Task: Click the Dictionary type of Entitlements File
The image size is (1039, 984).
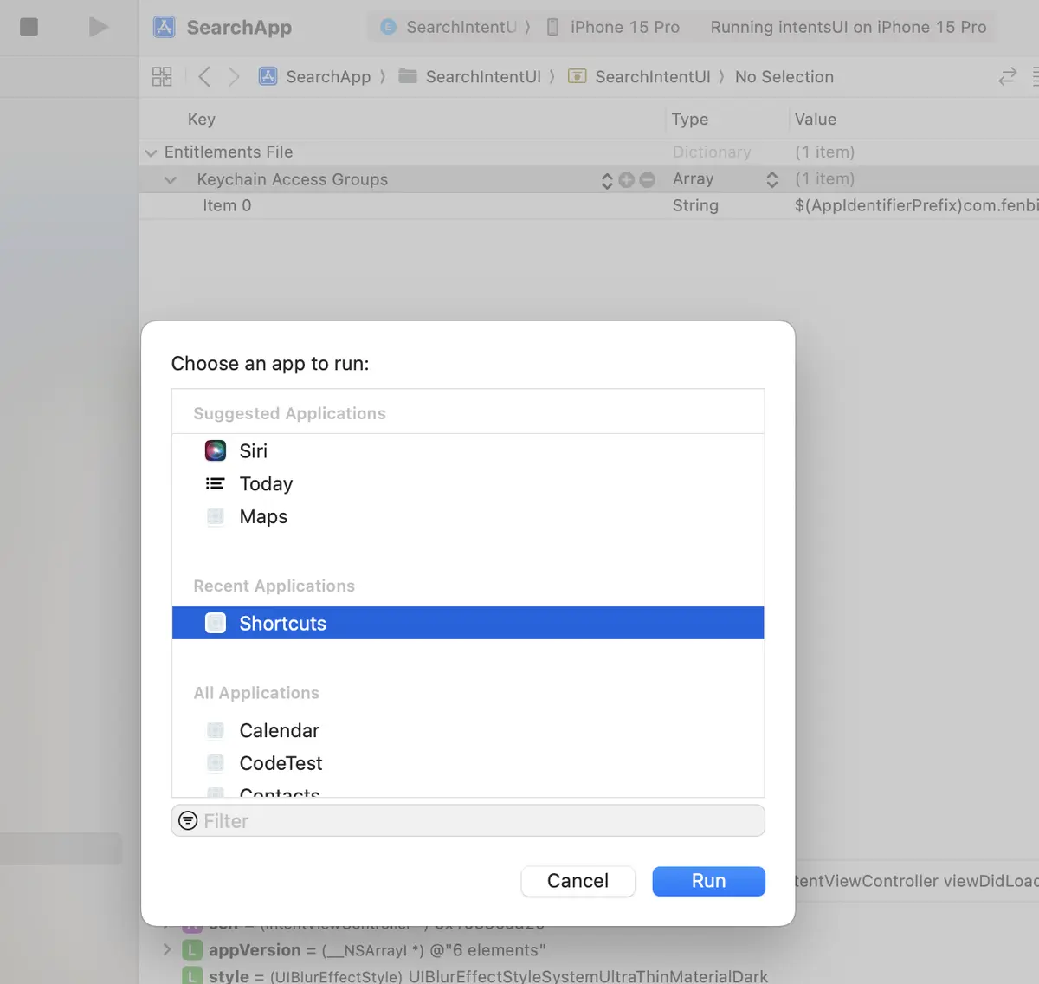Action: (712, 152)
